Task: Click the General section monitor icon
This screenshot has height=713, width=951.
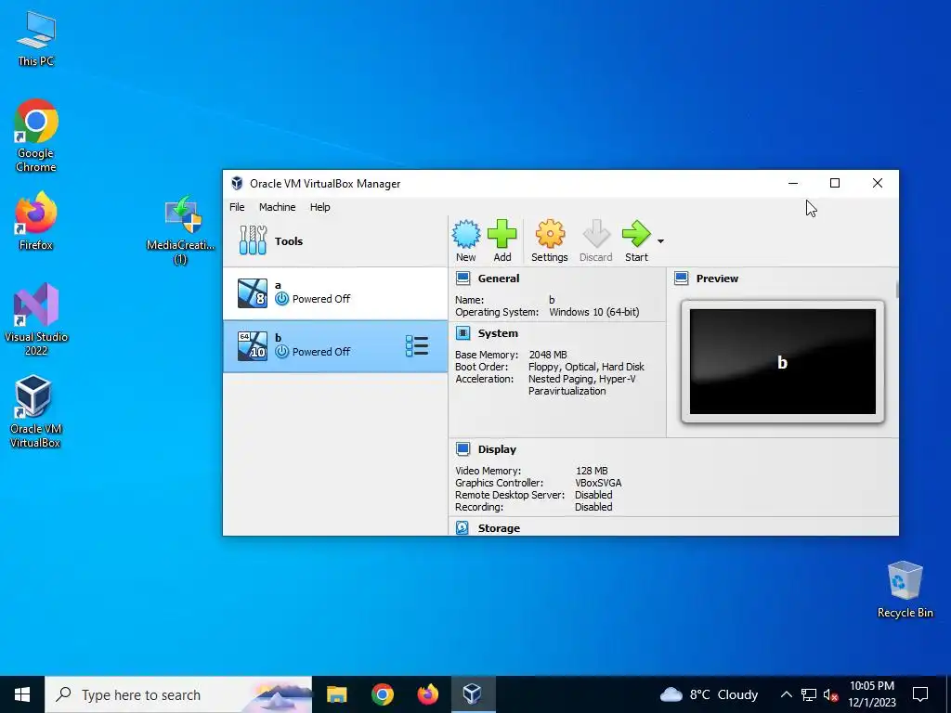Action: (462, 279)
